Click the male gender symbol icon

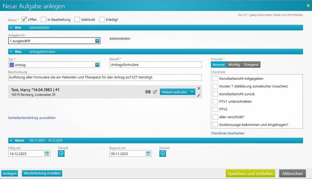pyautogui.click(x=155, y=92)
